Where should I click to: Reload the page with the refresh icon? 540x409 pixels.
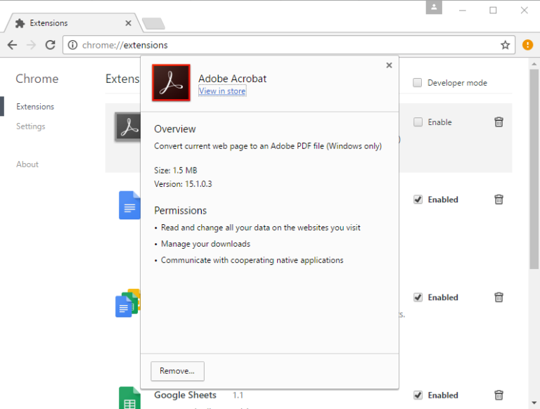click(51, 45)
